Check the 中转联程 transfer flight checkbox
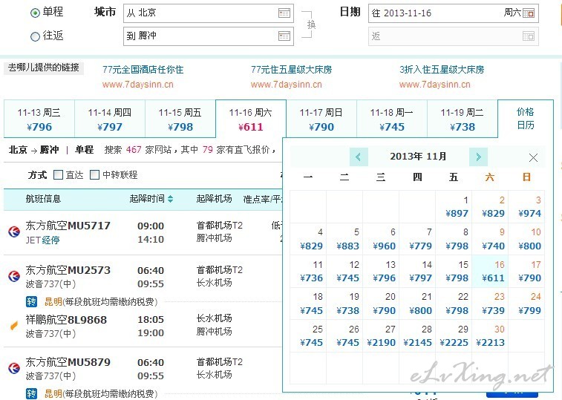562x400 pixels. click(x=94, y=175)
